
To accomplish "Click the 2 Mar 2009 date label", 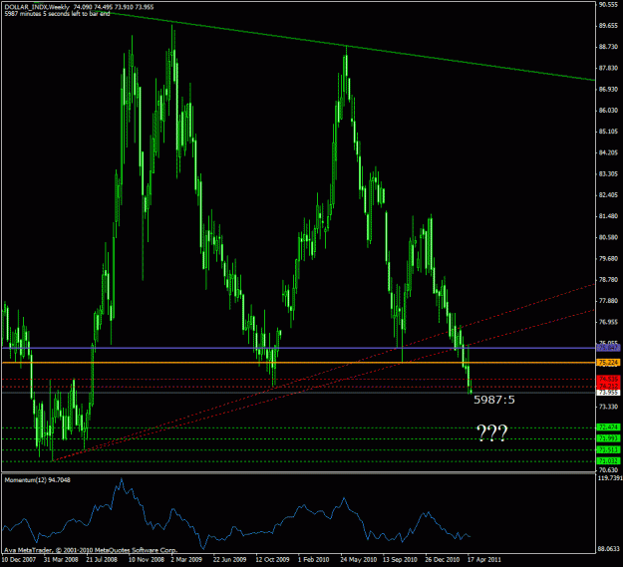I will coord(186,560).
